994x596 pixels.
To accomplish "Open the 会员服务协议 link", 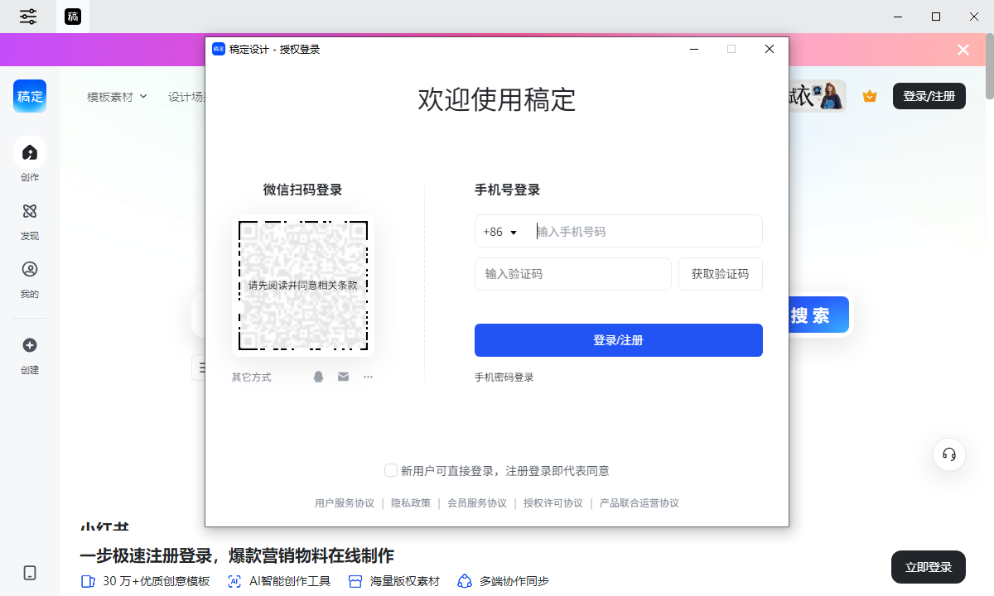I will tap(477, 503).
